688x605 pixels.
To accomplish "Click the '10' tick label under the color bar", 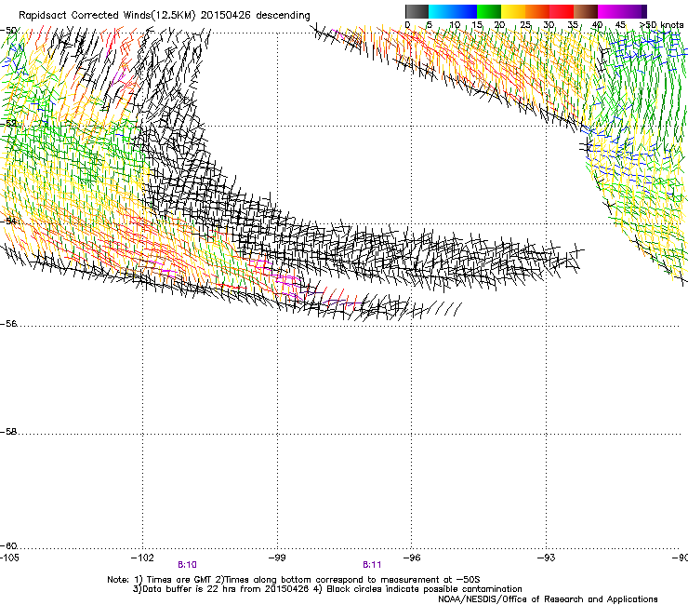I will pos(455,25).
